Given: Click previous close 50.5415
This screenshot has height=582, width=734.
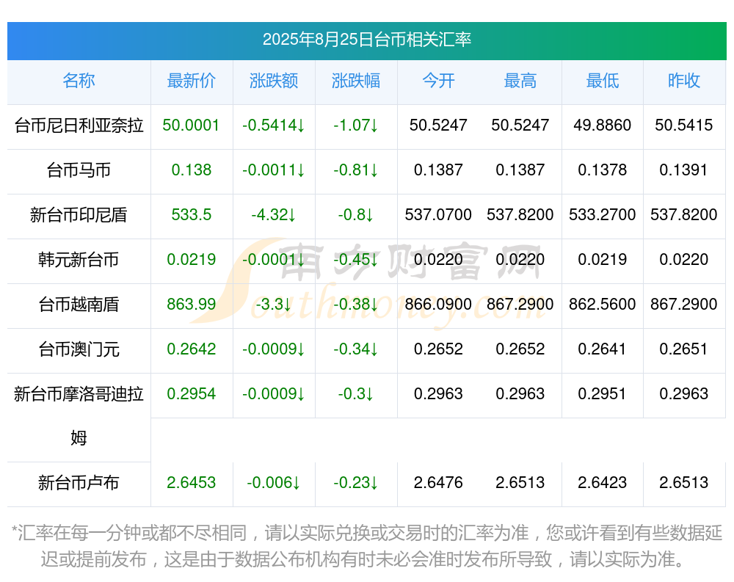Looking at the screenshot, I should (684, 125).
